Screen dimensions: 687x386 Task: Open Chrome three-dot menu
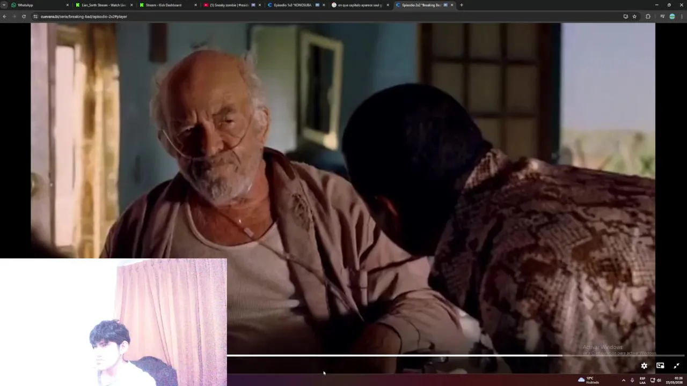coord(682,17)
